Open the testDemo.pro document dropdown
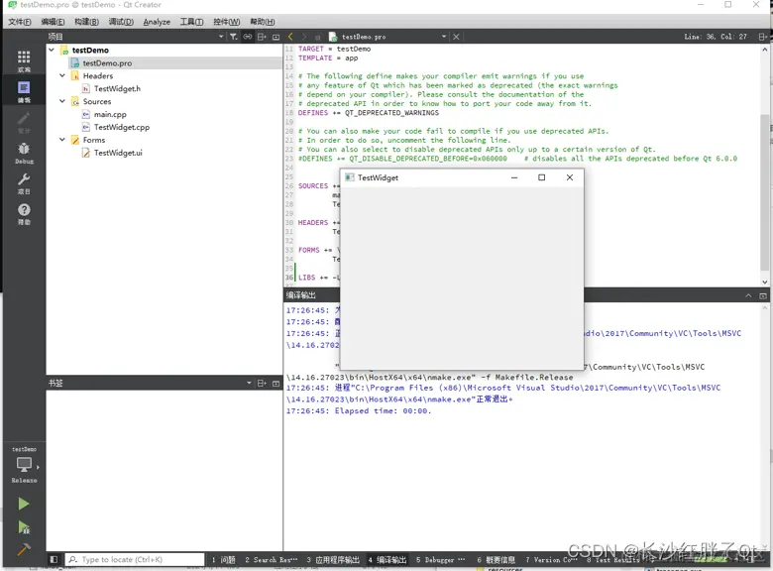This screenshot has height=571, width=773. pyautogui.click(x=444, y=37)
